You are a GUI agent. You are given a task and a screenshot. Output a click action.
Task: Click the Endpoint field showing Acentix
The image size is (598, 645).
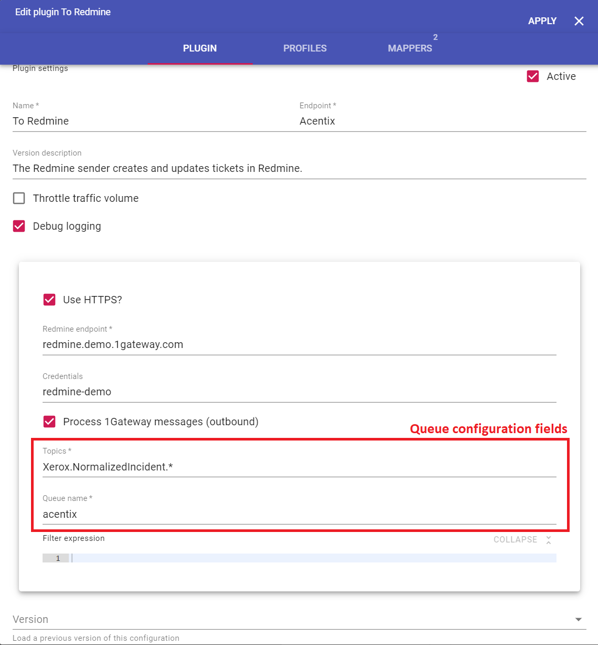point(441,121)
